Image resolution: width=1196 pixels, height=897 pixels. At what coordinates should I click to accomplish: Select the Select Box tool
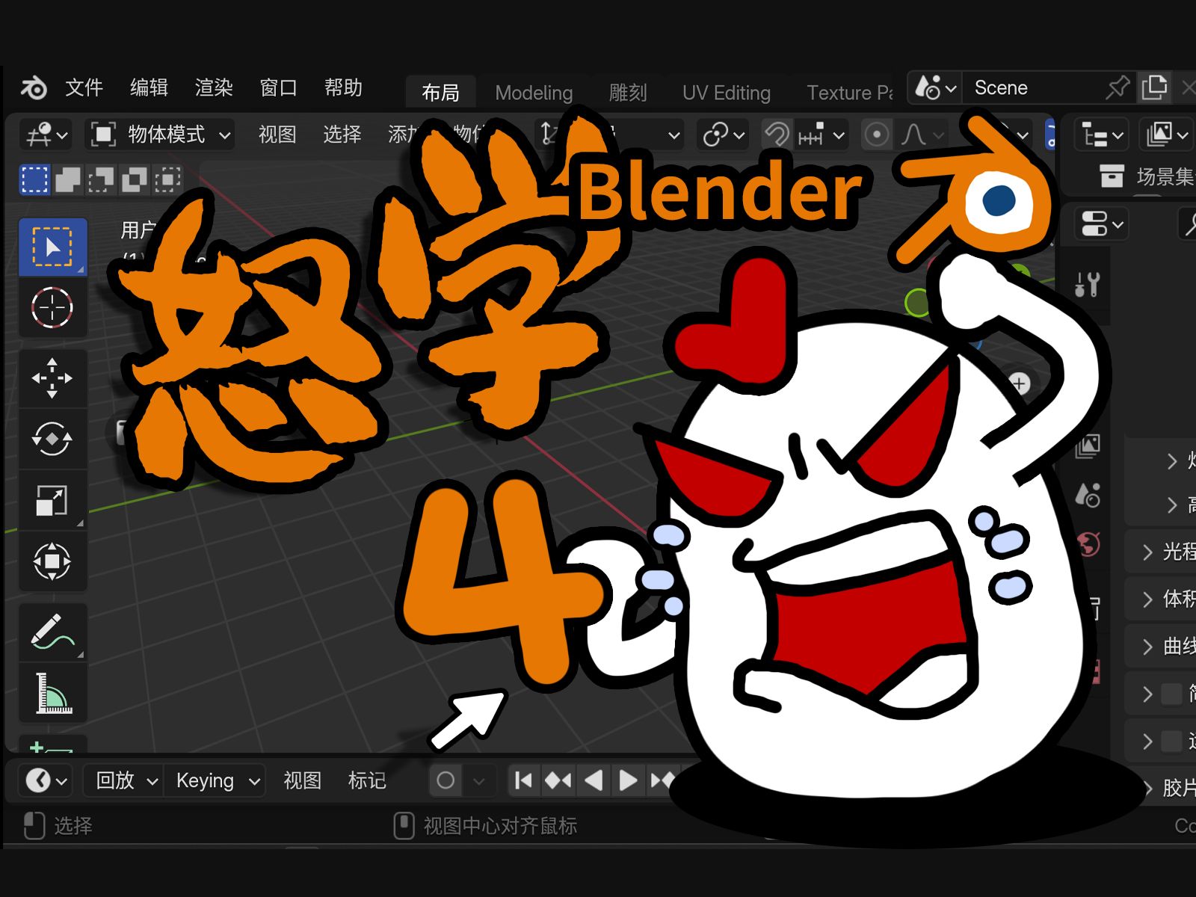(x=52, y=247)
